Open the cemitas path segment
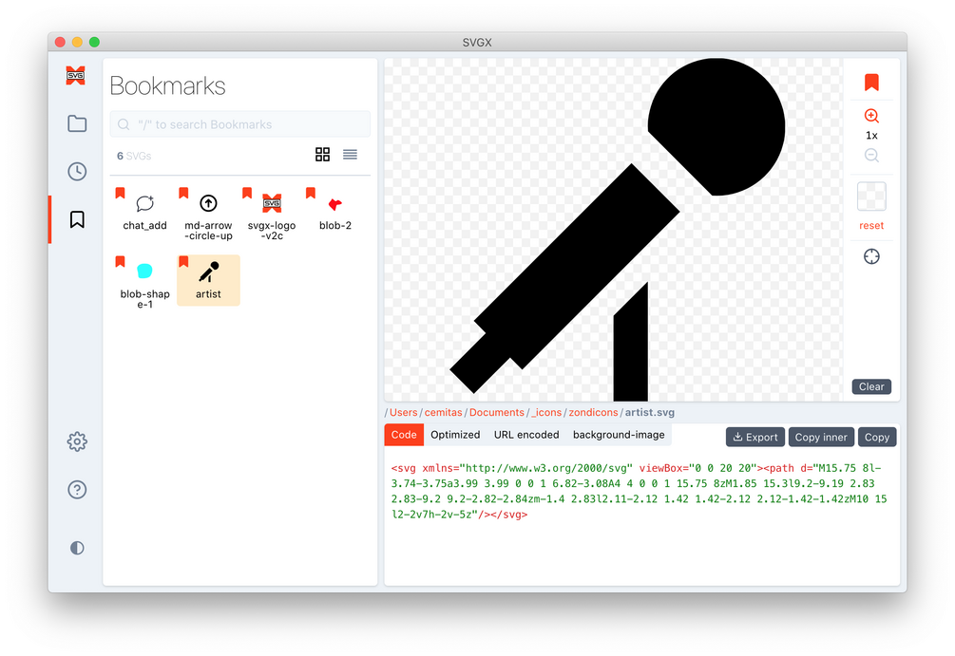 [444, 412]
